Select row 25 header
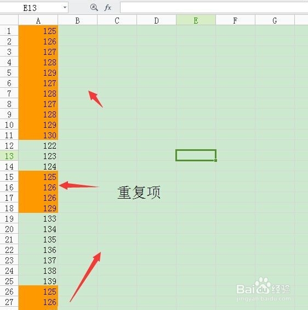This screenshot has height=310, width=308. pos(9,281)
